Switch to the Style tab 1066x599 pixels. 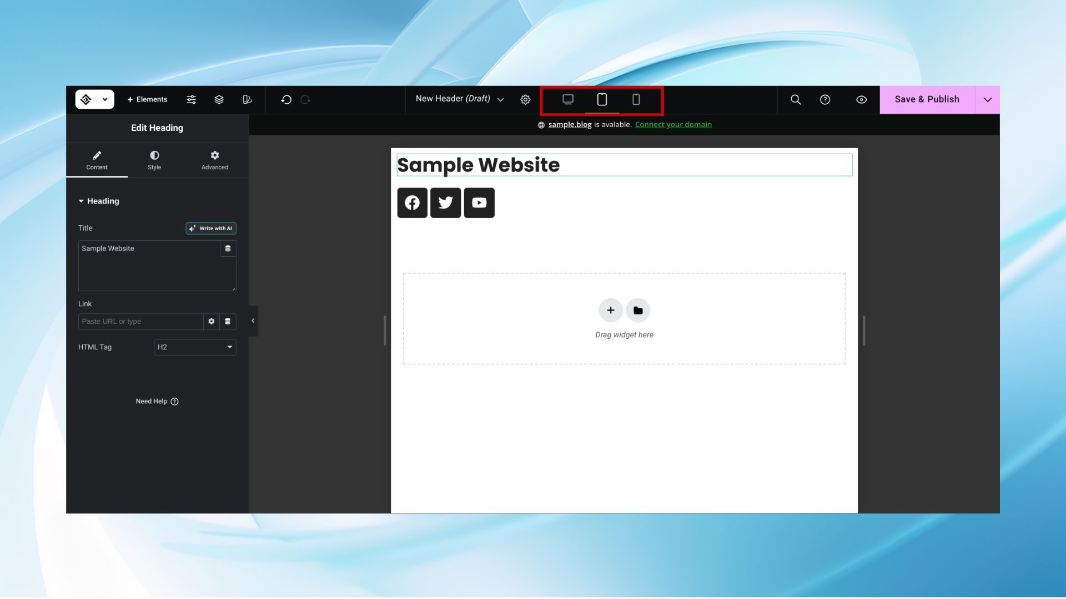click(154, 160)
